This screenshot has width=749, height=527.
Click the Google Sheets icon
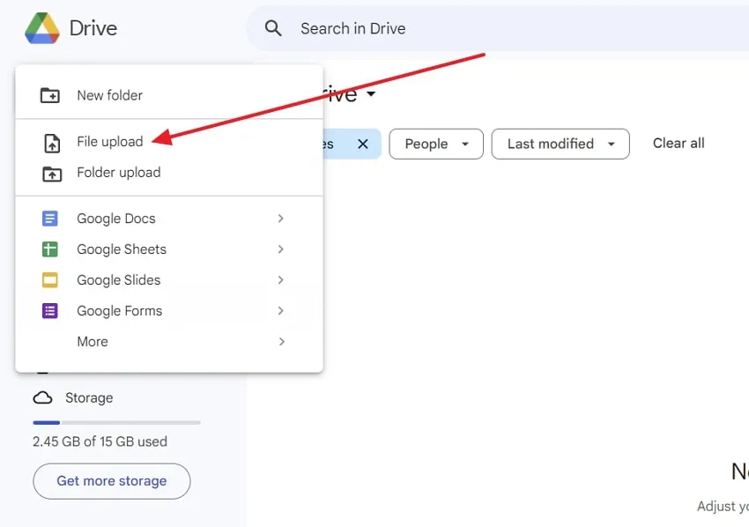tap(49, 249)
